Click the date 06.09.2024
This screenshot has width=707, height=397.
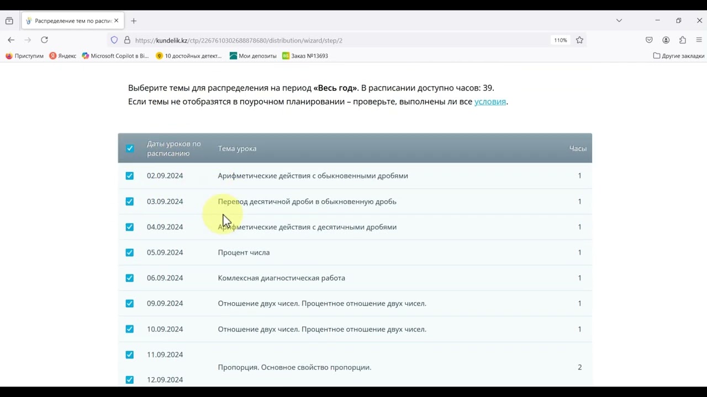[x=165, y=278]
